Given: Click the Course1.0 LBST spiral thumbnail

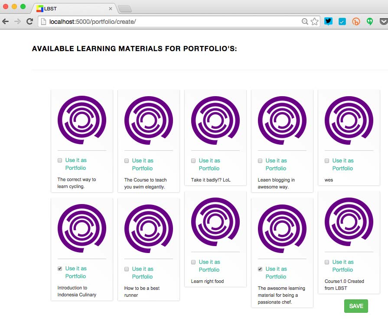Looking at the screenshot, I should tap(349, 222).
